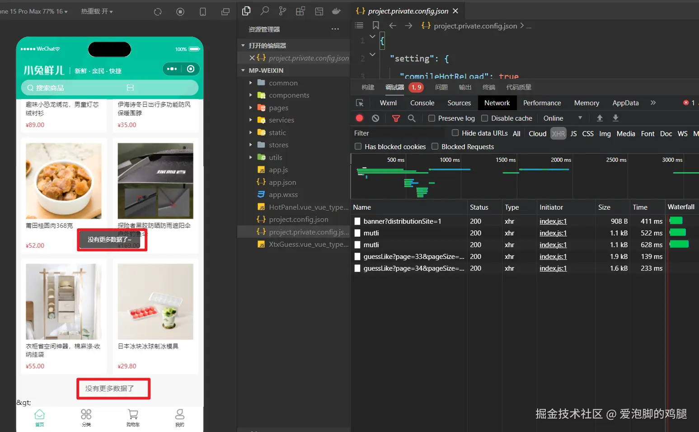Collapse the MP-WEIXIN project tree
This screenshot has height=432, width=699.
coord(243,70)
